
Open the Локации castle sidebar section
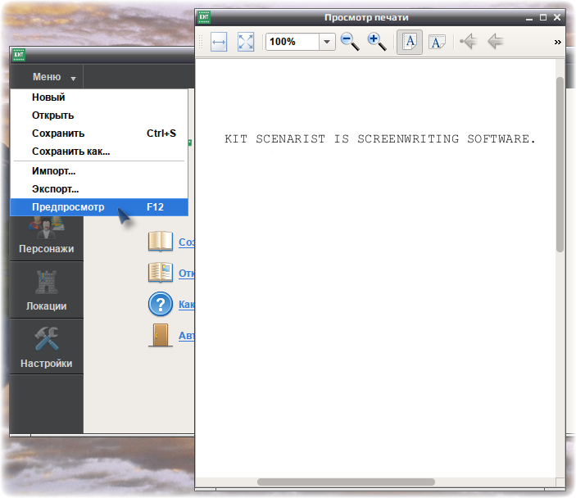click(x=47, y=290)
